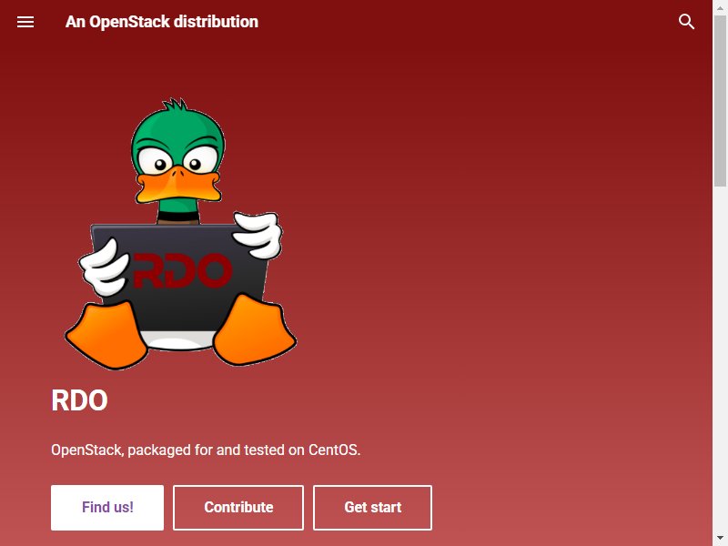Click the red RDO logo on laptop
The width and height of the screenshot is (728, 546).
coord(183,270)
